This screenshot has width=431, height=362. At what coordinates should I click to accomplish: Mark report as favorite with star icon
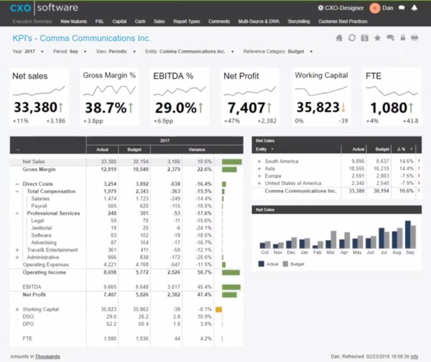click(x=377, y=38)
